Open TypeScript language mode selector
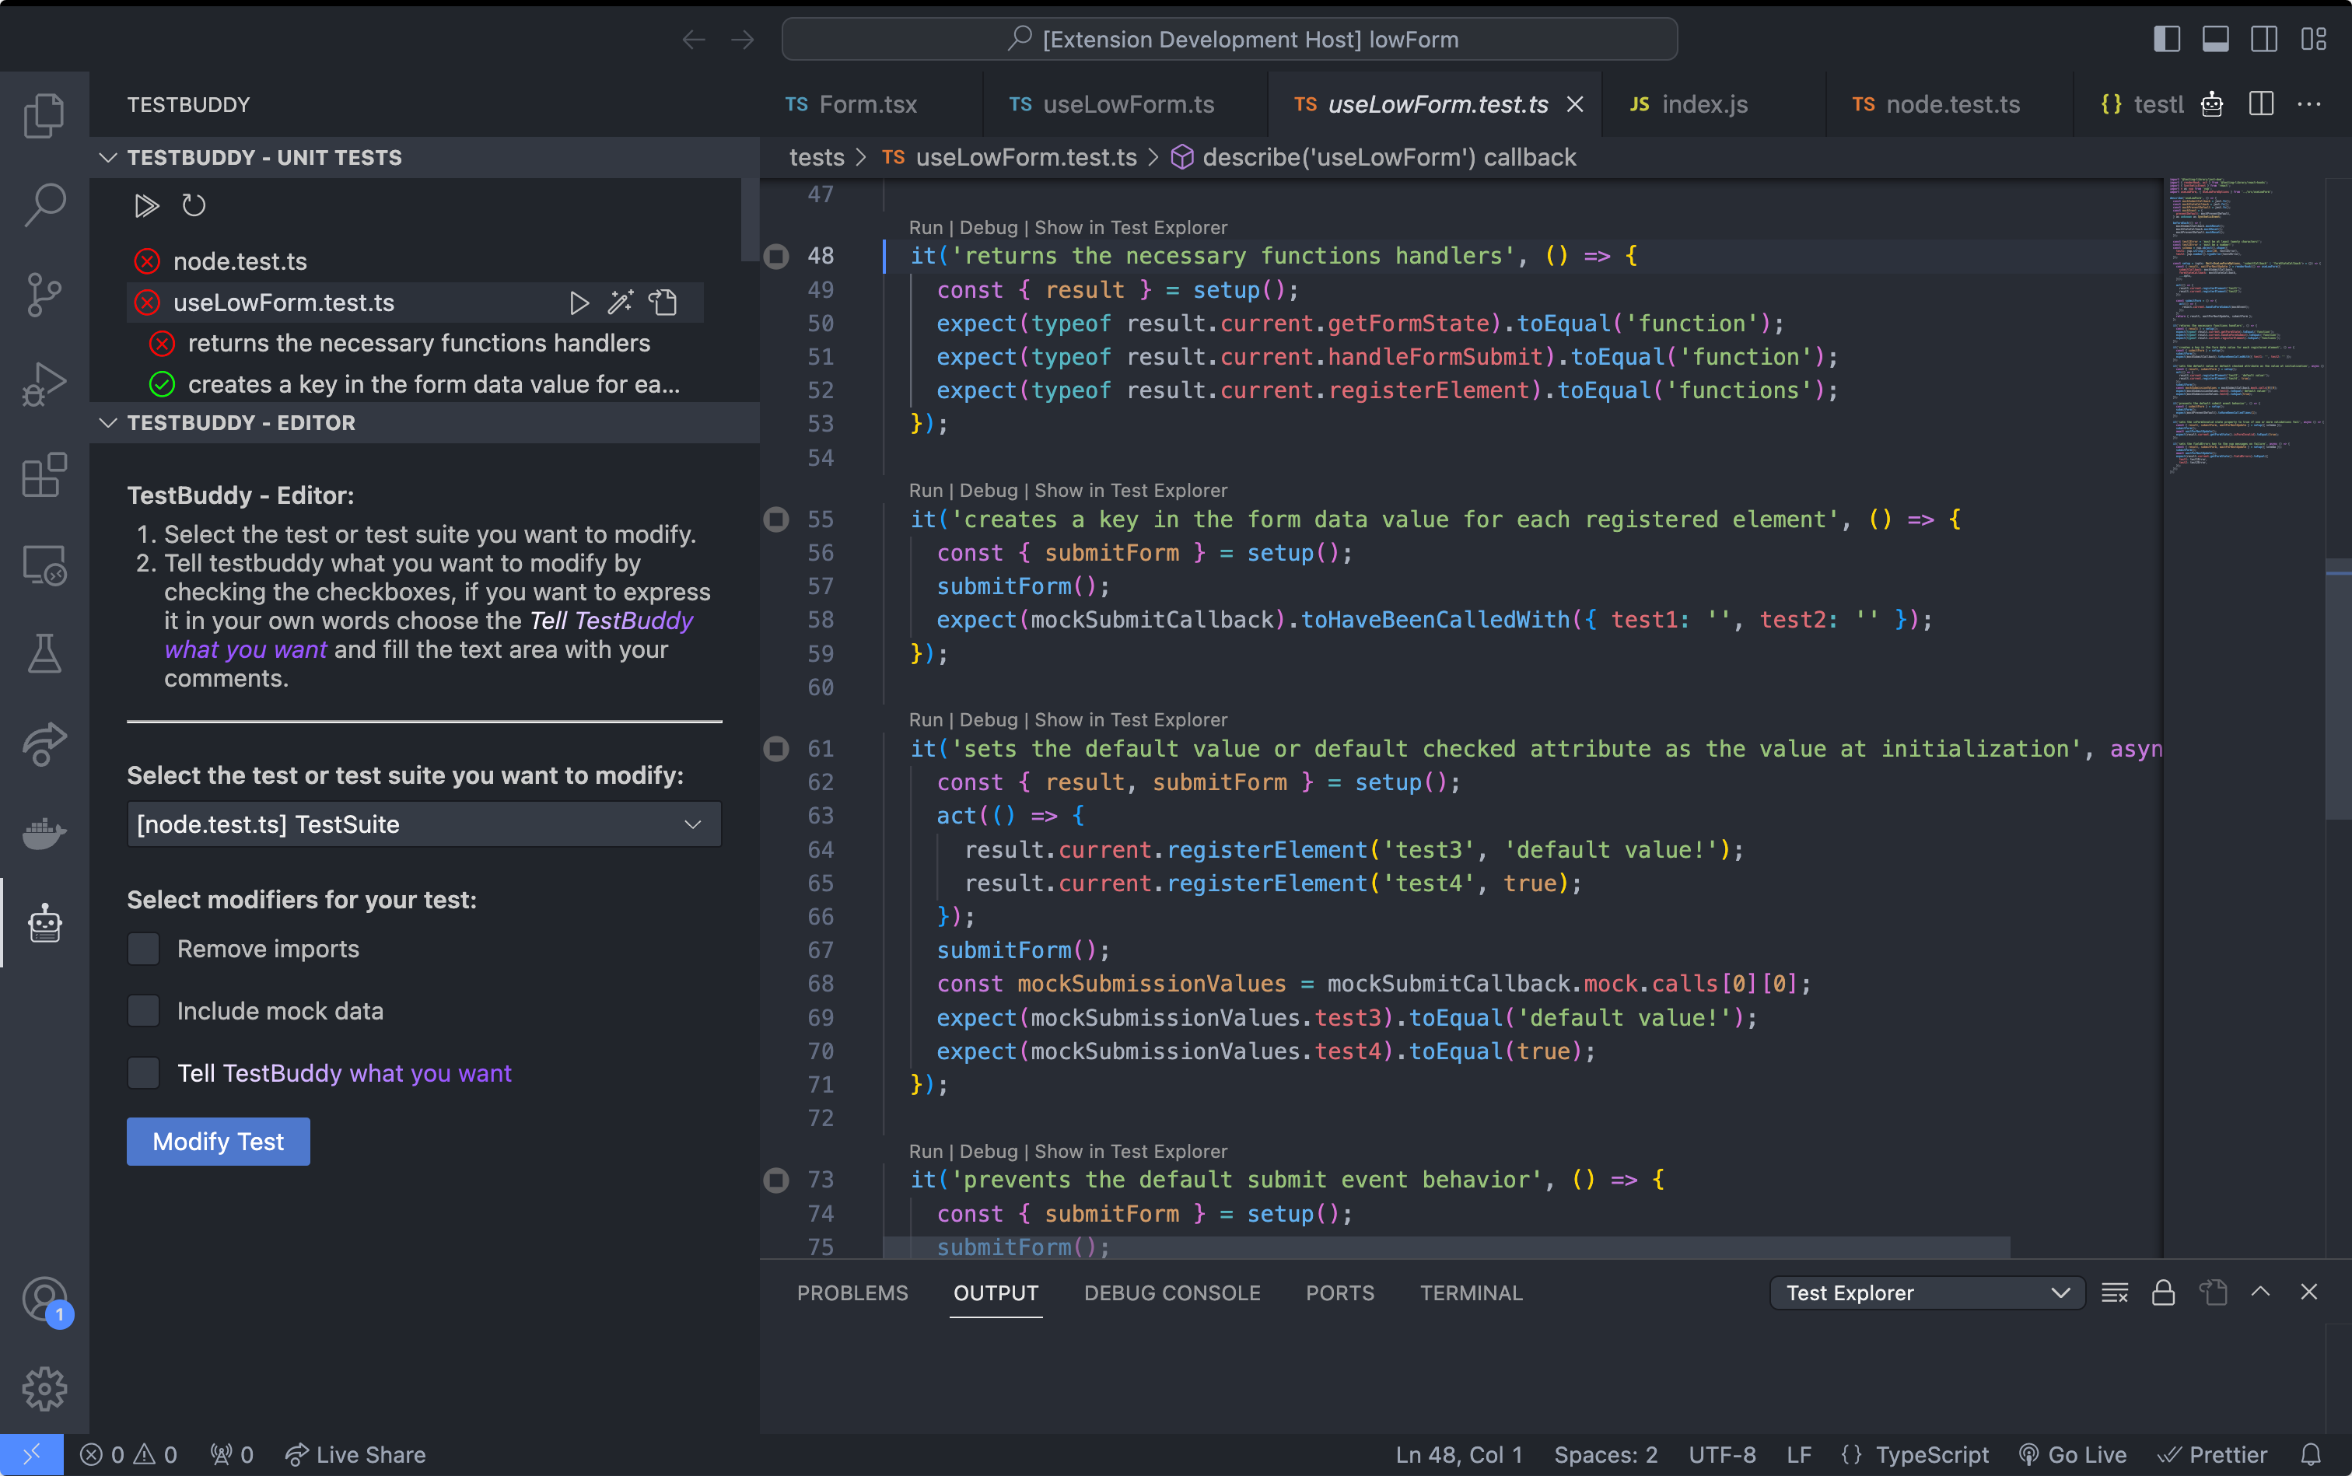Viewport: 2352px width, 1476px height. click(1932, 1454)
